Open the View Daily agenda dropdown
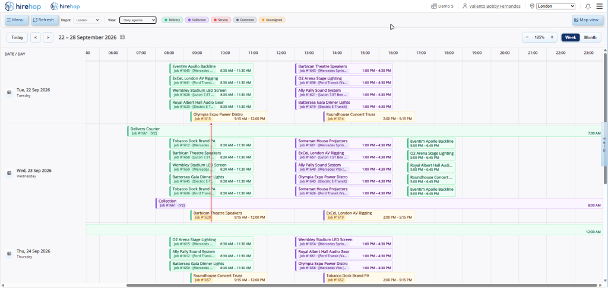This screenshot has height=288, width=608. click(138, 20)
